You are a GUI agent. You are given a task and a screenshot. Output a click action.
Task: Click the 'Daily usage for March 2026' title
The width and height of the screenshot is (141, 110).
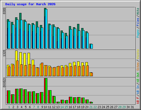coord(30,4)
